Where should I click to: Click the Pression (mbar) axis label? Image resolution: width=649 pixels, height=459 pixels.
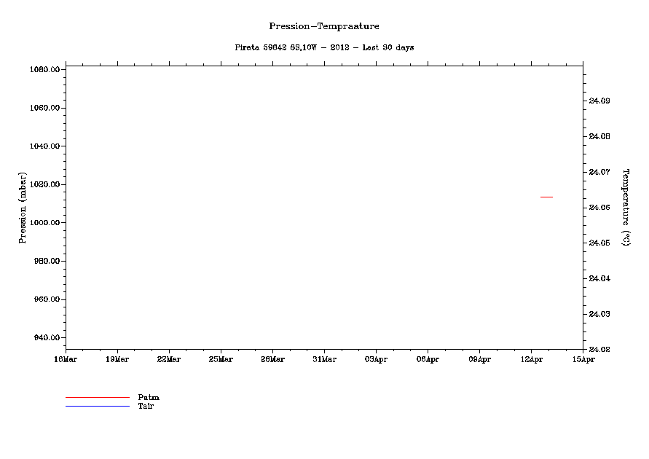pyautogui.click(x=23, y=208)
